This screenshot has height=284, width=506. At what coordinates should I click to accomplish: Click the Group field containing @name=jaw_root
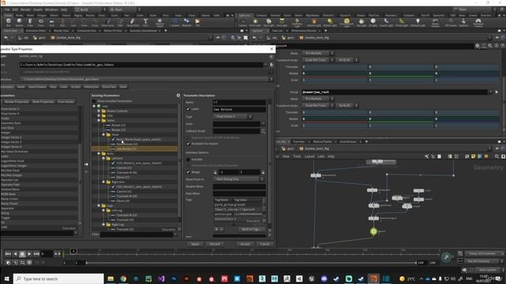[395, 92]
